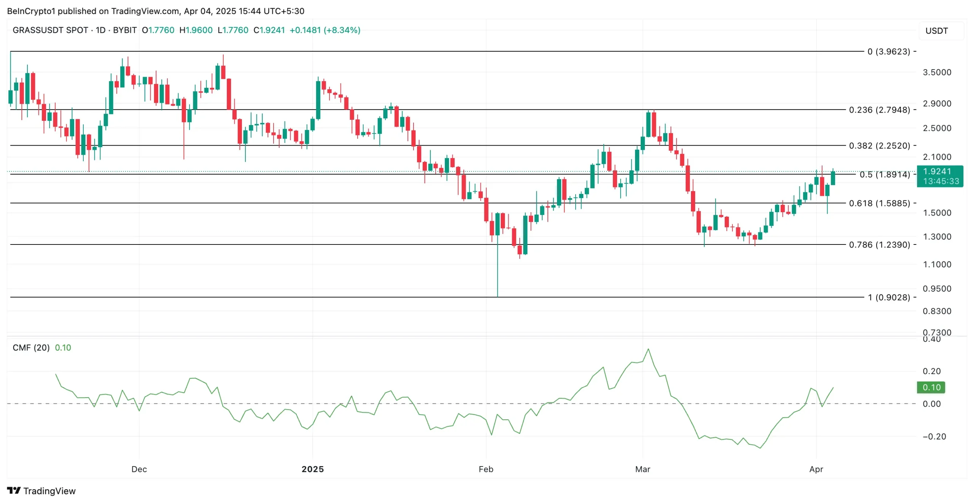This screenshot has width=974, height=503.
Task: Click the 0.618 (1.5885) Fibonacci level label
Action: tap(879, 203)
